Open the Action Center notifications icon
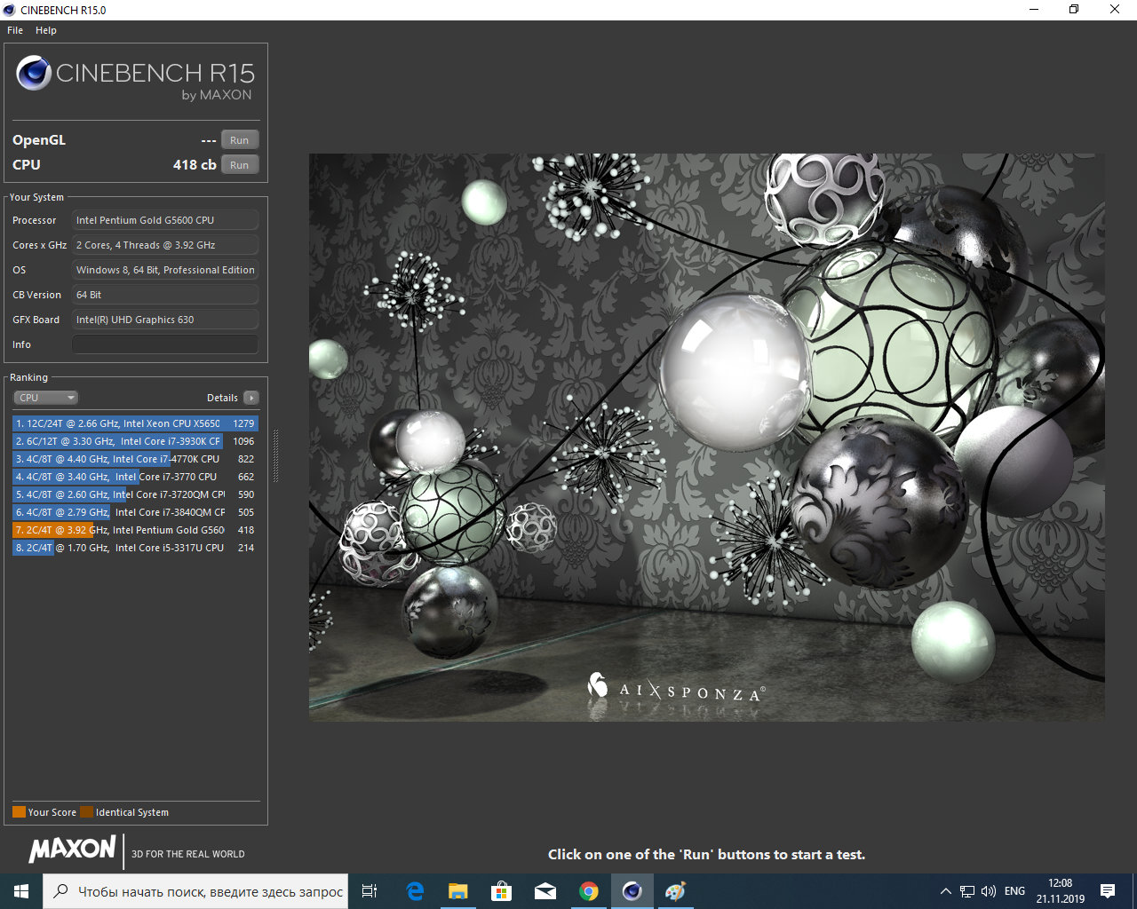Viewport: 1137px width, 909px height. point(1108,891)
